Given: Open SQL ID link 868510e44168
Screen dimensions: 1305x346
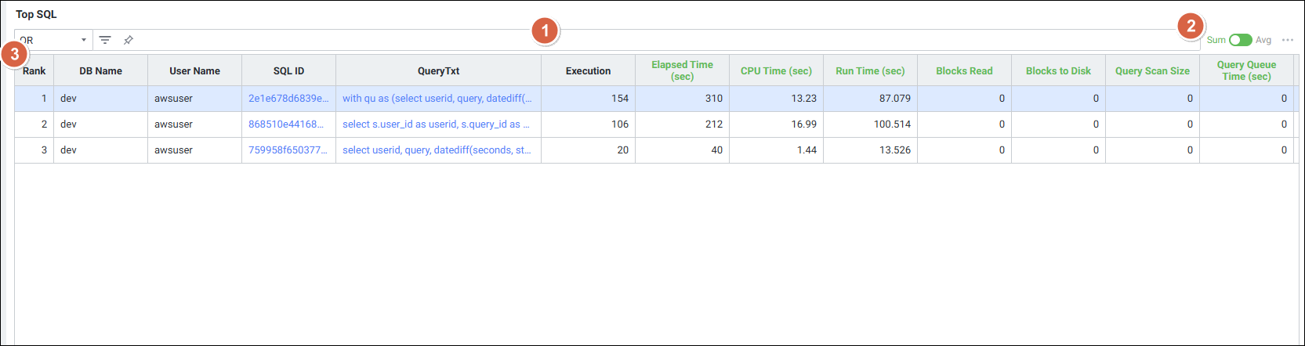Looking at the screenshot, I should 286,124.
